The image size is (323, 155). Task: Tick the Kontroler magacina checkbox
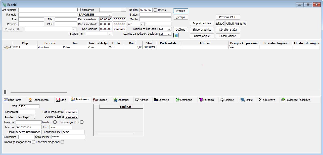pyautogui.click(x=62, y=142)
